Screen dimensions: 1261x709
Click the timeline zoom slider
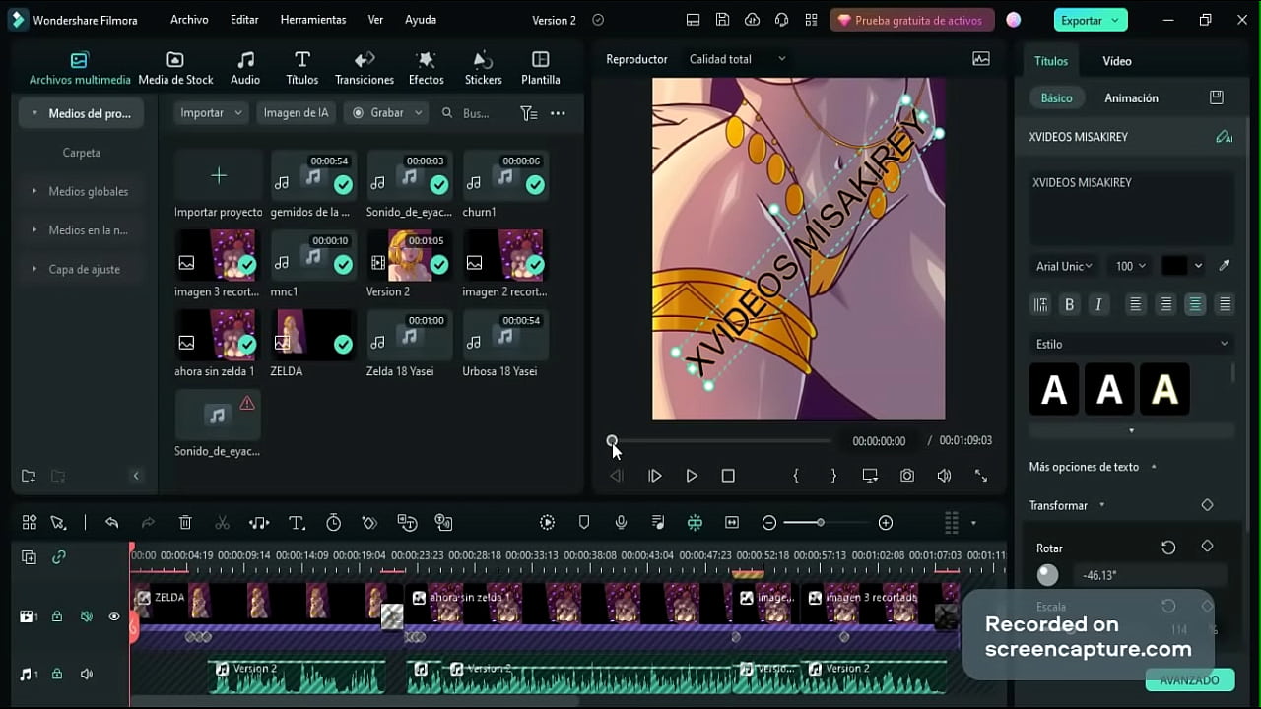[x=828, y=523]
